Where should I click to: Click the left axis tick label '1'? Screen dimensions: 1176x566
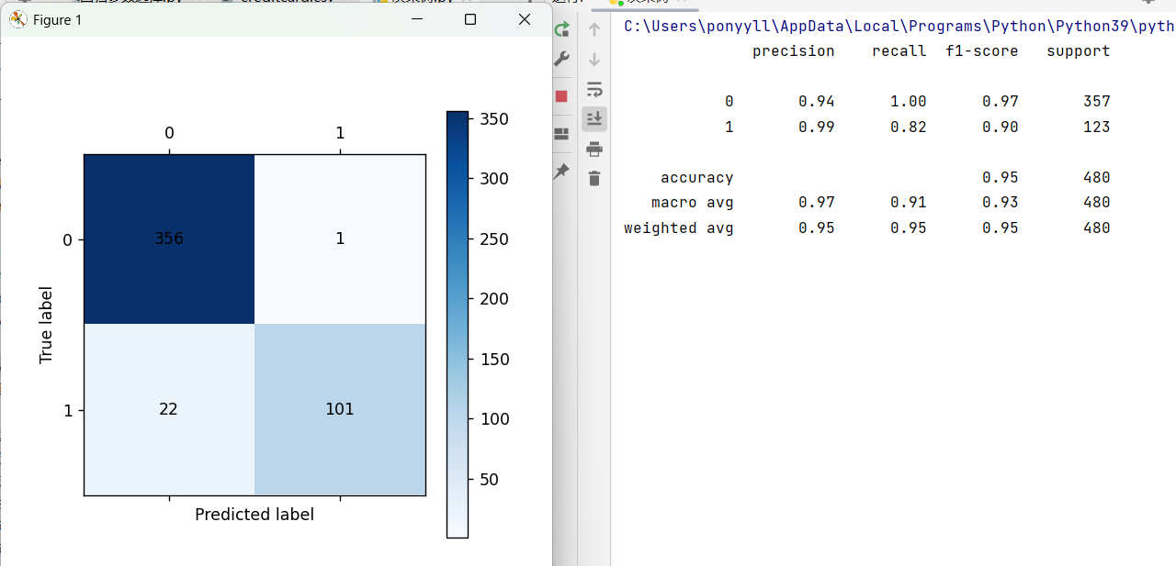point(67,411)
